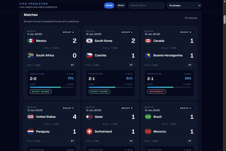Click the FT badge in South Korea match card
Screen dimensions: 226x151
point(131,65)
